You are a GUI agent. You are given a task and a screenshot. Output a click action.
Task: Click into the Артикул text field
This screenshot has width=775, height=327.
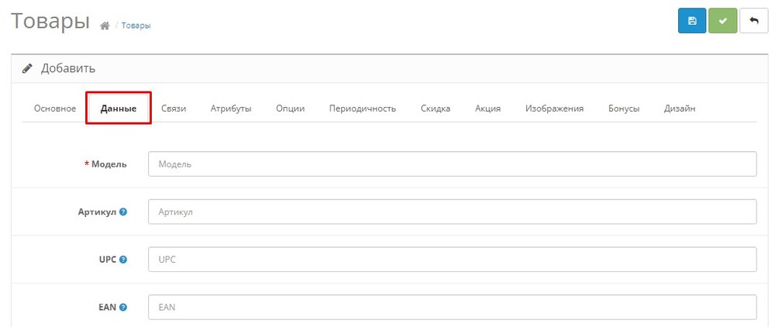pyautogui.click(x=453, y=212)
